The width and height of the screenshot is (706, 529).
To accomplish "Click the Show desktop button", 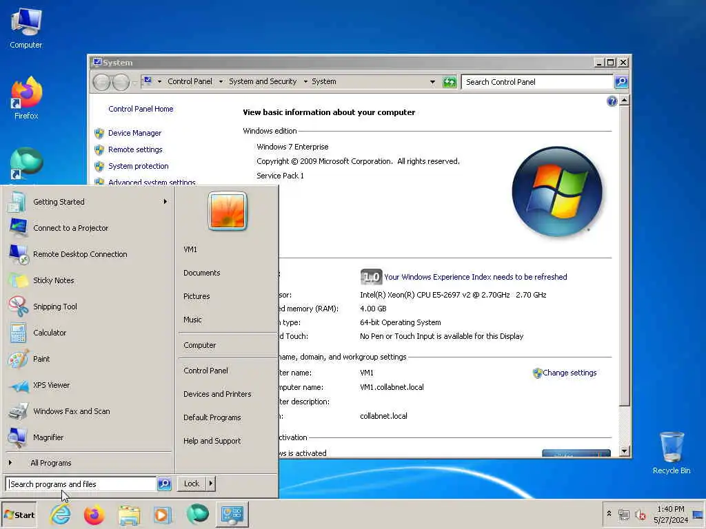I will (698, 515).
